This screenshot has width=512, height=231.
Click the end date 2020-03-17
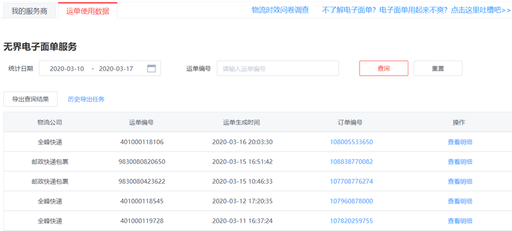(116, 69)
